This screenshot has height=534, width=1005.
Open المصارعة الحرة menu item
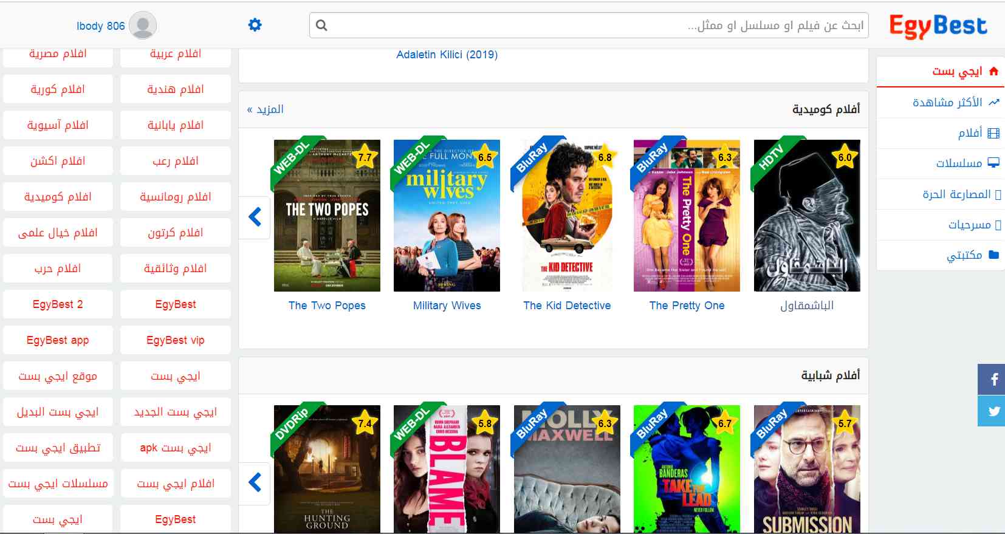pyautogui.click(x=940, y=194)
